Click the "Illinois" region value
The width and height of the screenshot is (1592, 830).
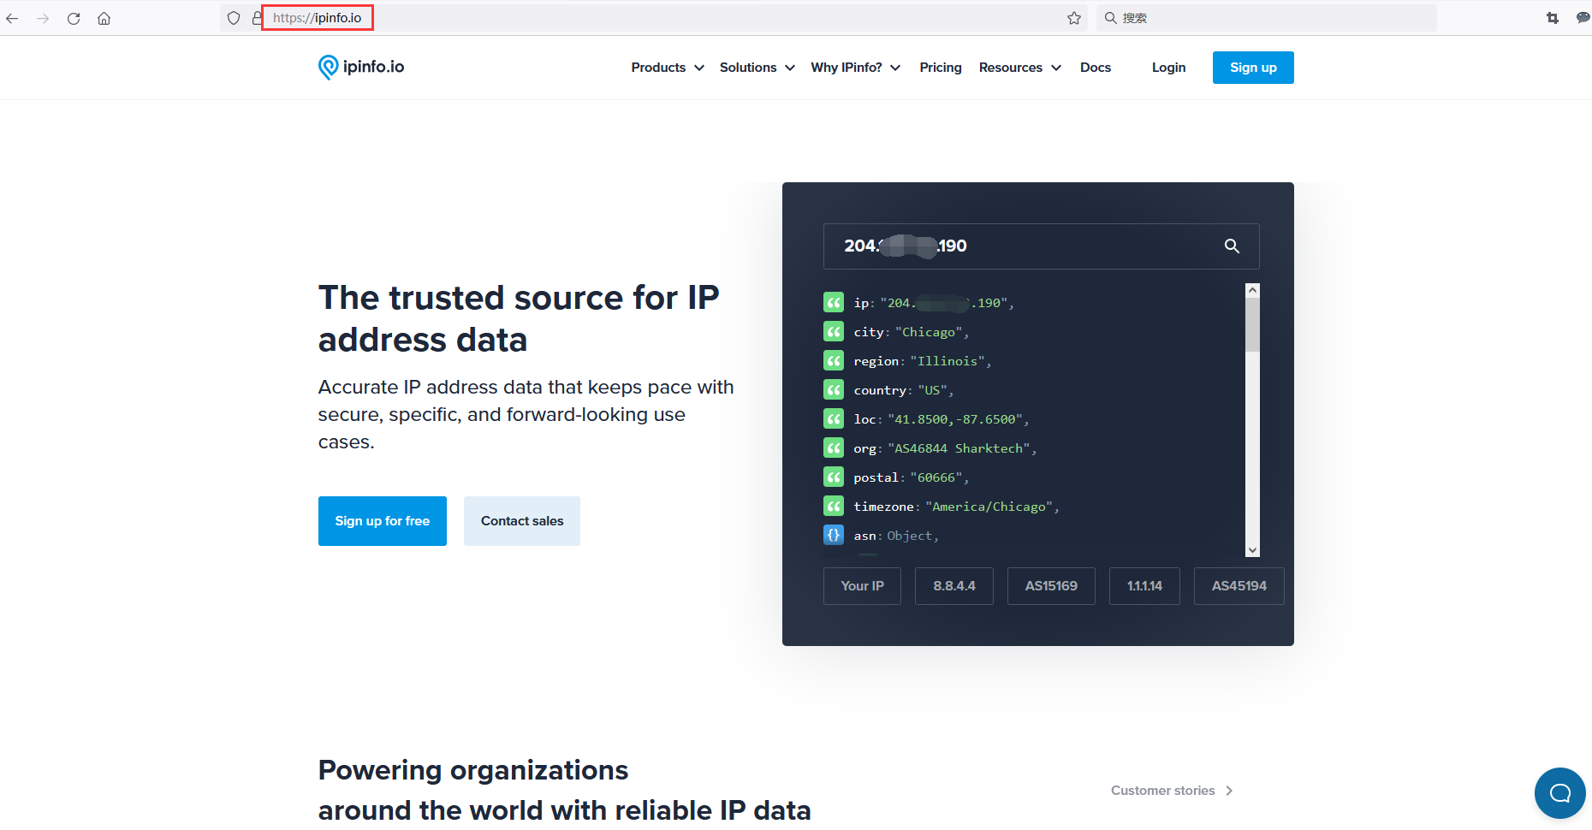947,361
